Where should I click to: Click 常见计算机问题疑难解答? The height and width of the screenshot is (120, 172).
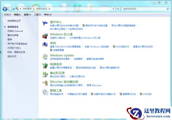click(123, 26)
